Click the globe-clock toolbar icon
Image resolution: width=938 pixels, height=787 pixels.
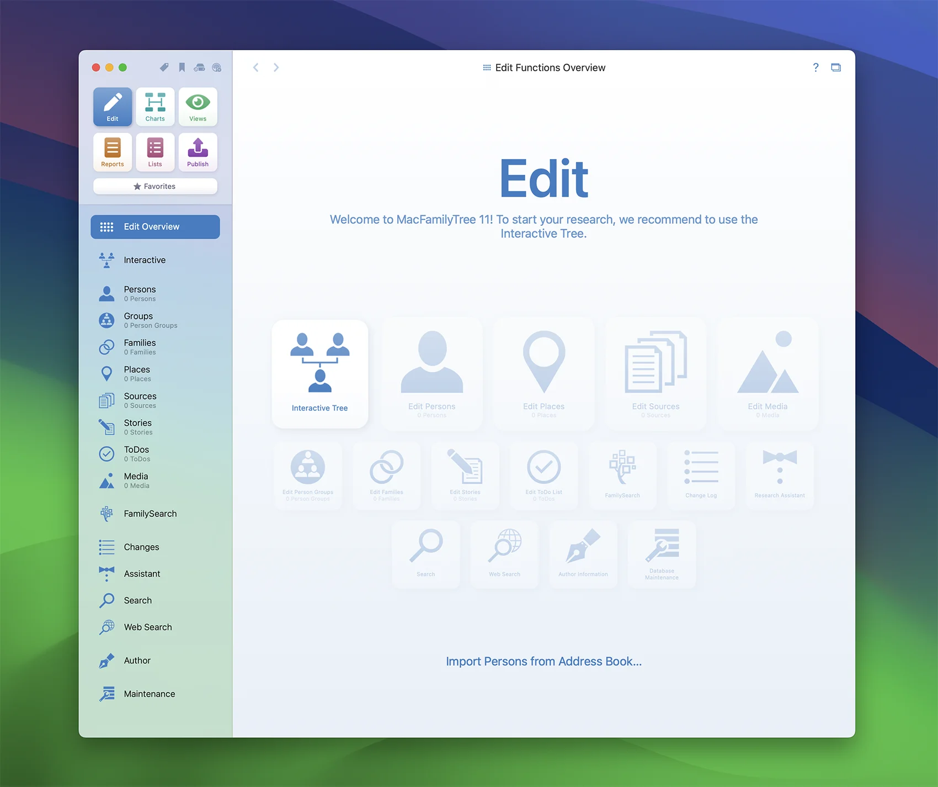(217, 67)
